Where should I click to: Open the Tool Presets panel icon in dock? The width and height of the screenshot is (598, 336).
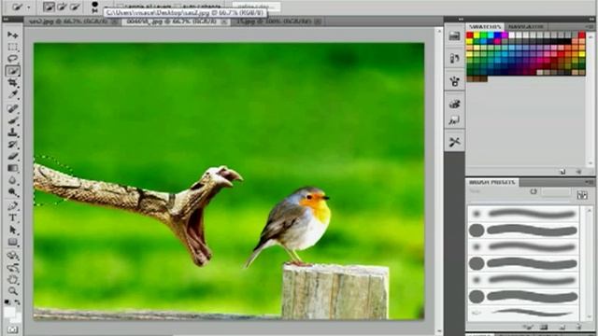pos(455,142)
